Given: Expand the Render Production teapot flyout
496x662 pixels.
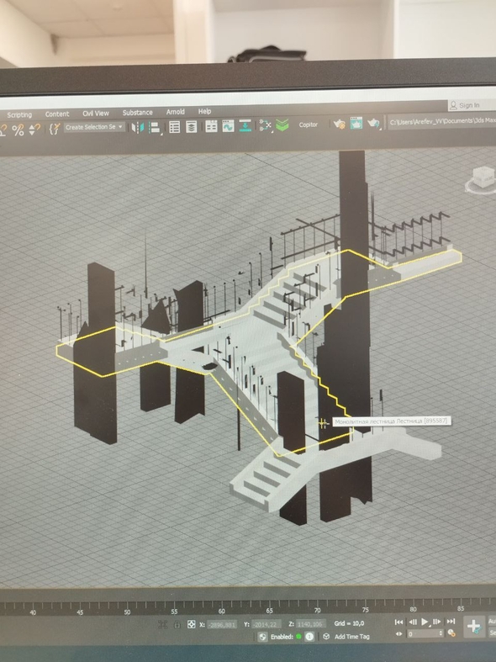Looking at the screenshot, I should point(374,124).
